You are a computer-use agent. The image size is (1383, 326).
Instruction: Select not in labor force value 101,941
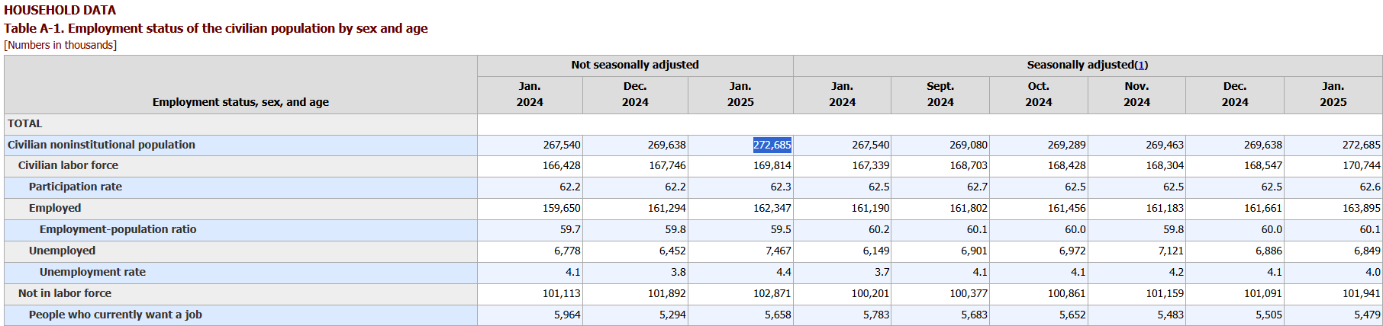(x=1362, y=293)
